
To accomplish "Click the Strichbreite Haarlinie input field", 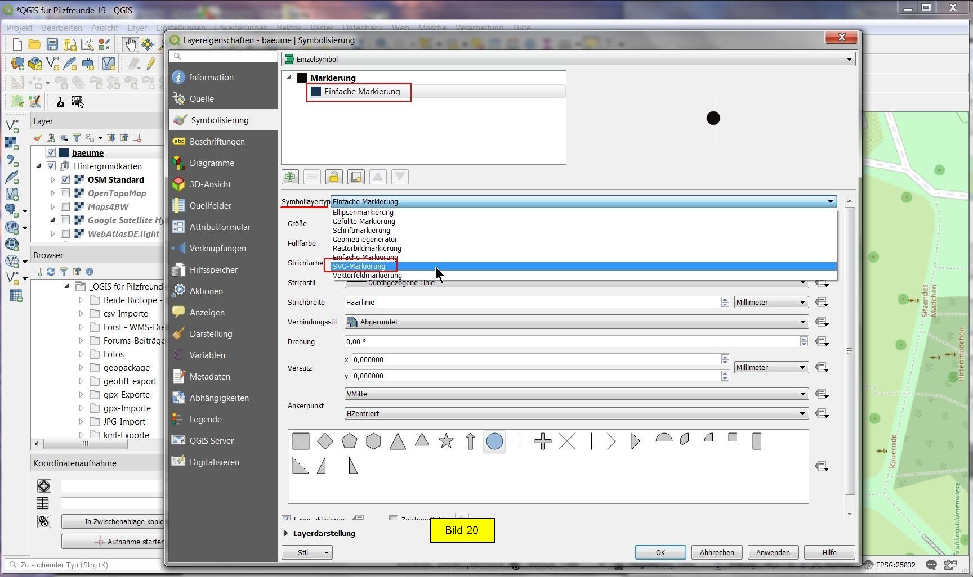I will pos(532,303).
